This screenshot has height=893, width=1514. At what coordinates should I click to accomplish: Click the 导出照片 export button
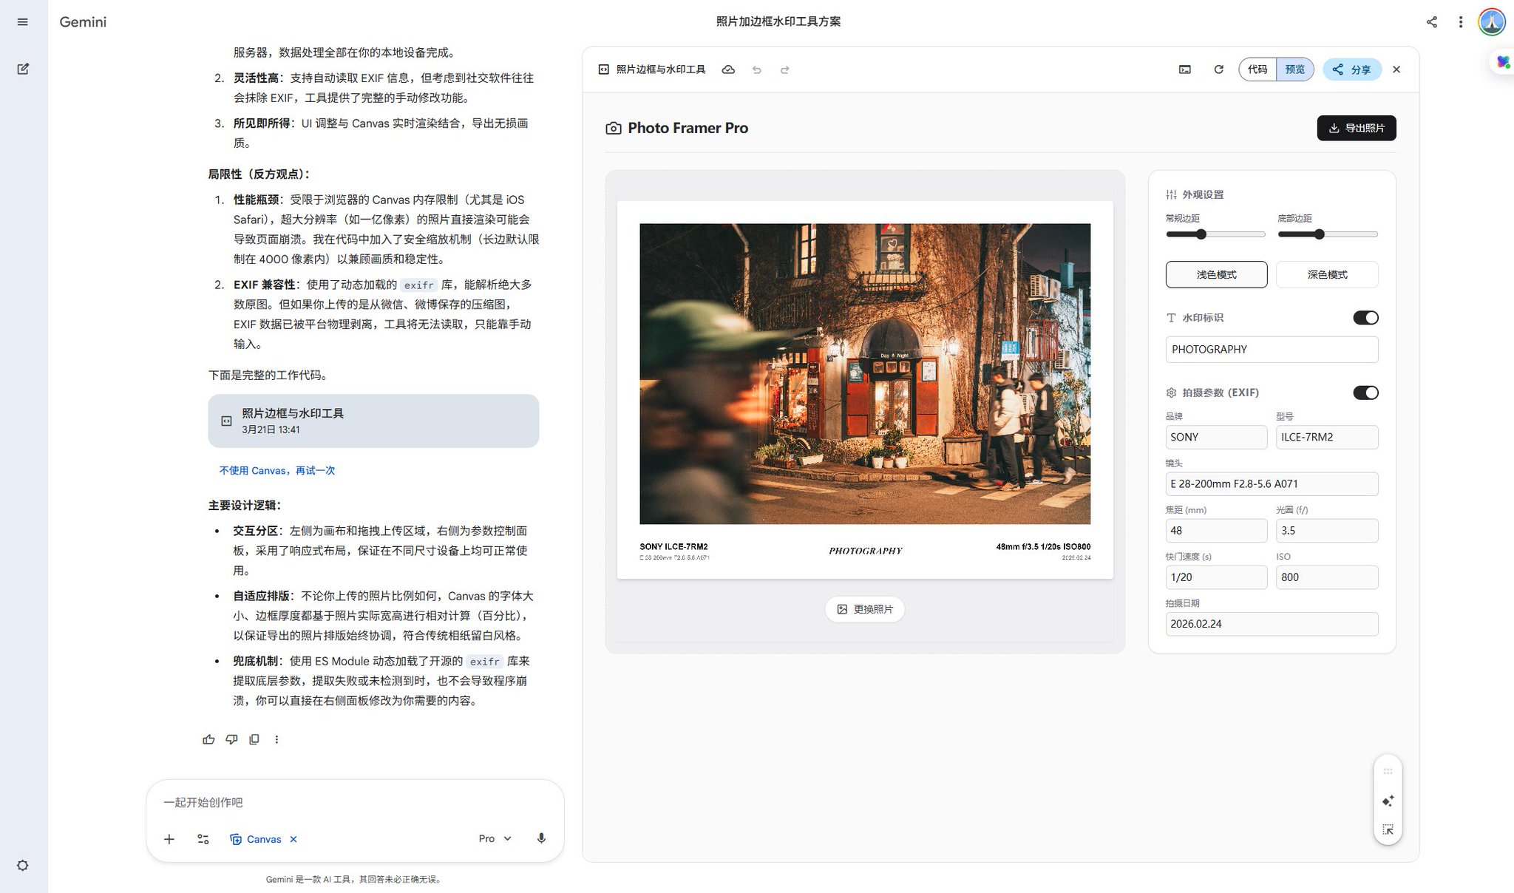(1357, 128)
